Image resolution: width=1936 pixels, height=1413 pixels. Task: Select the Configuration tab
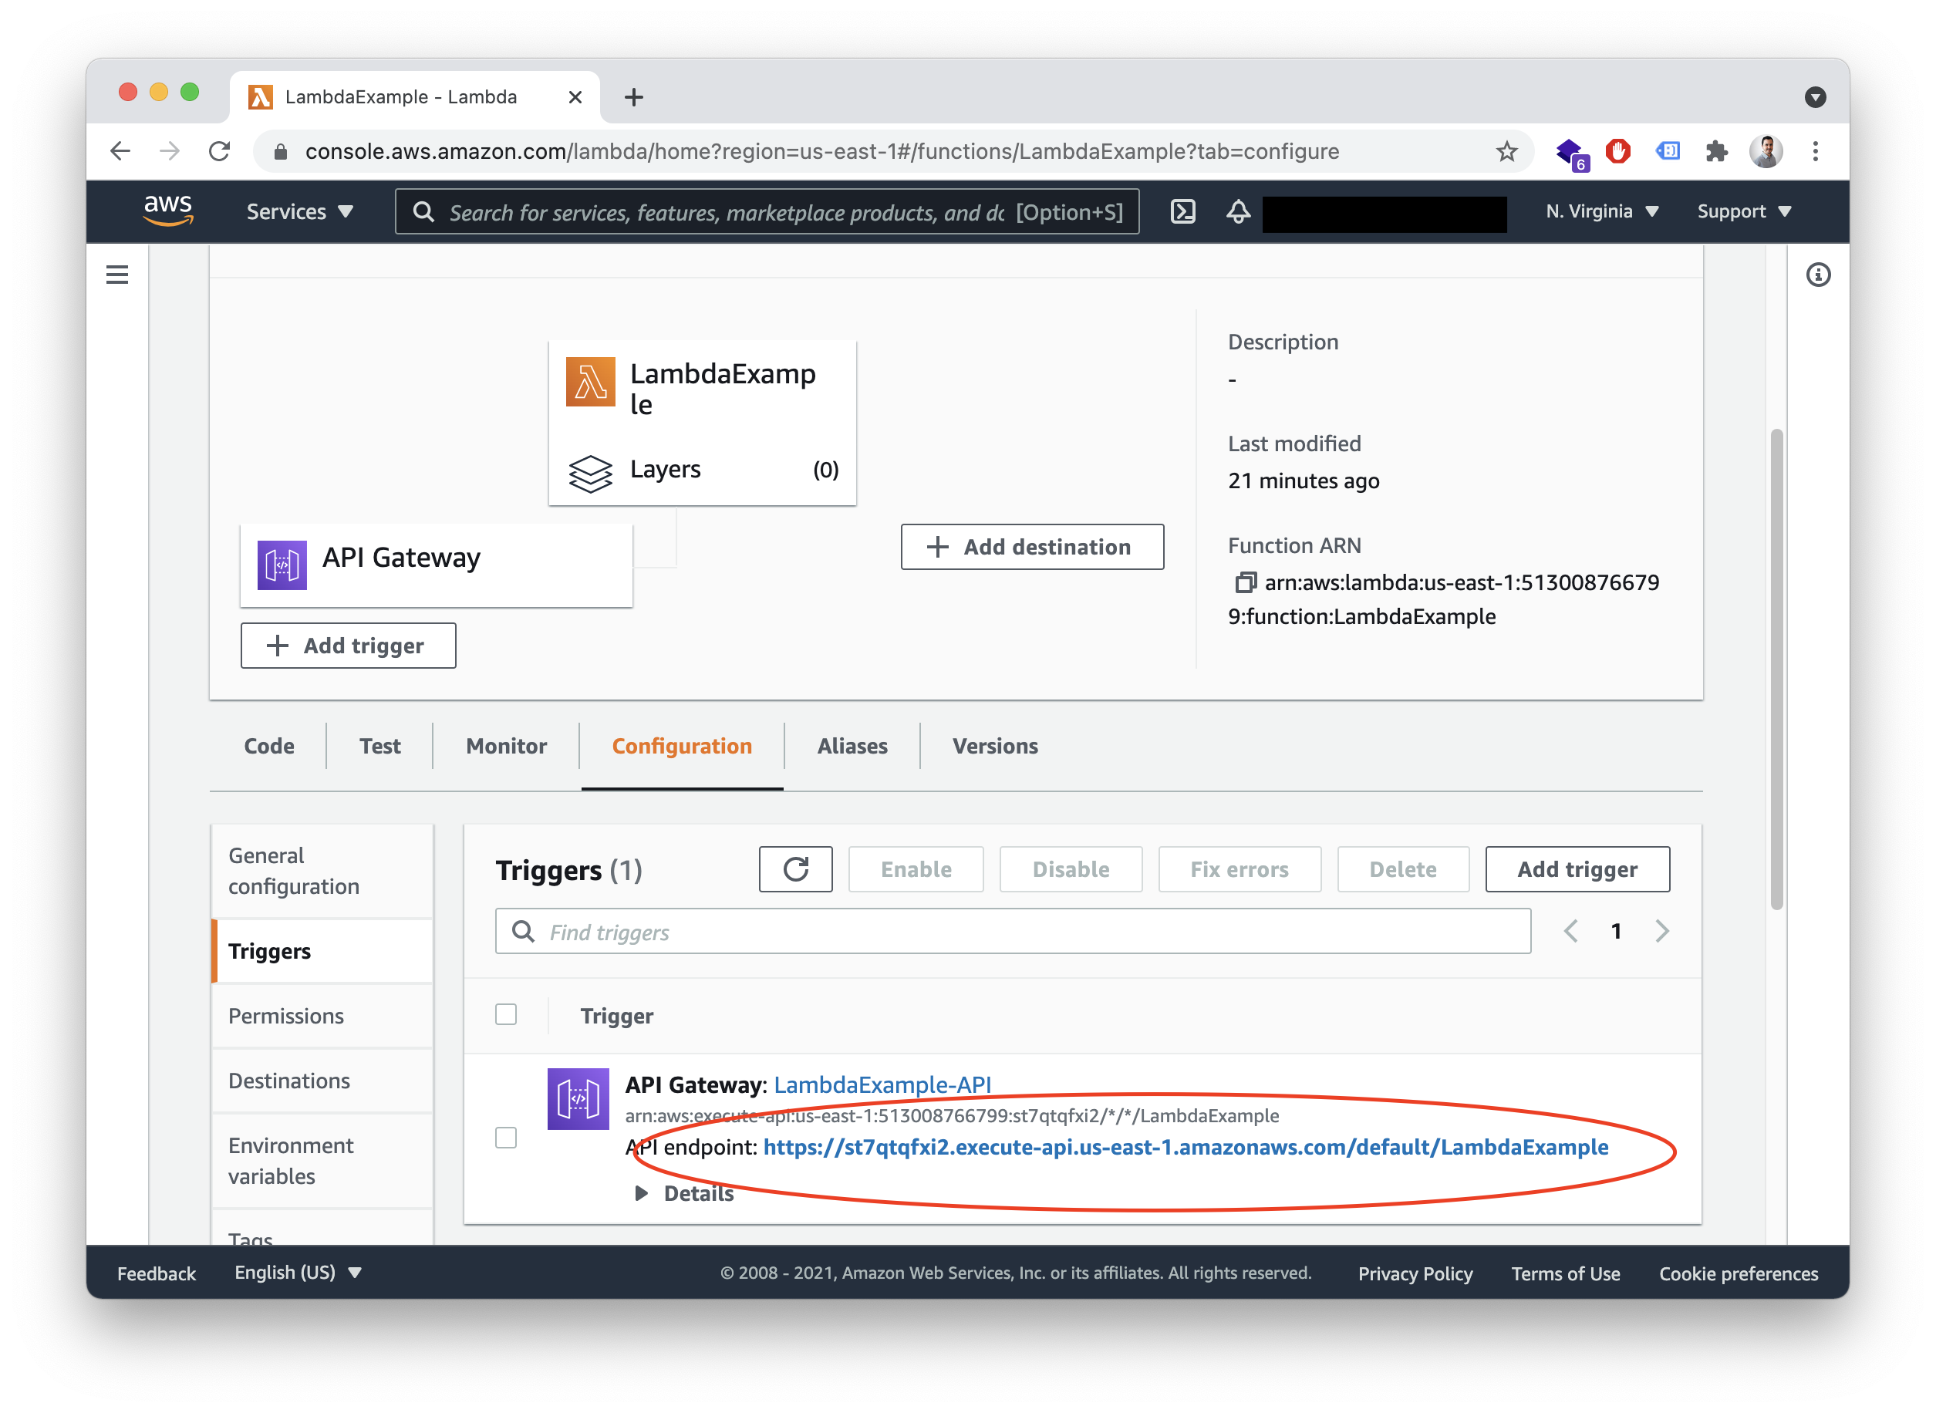[683, 746]
